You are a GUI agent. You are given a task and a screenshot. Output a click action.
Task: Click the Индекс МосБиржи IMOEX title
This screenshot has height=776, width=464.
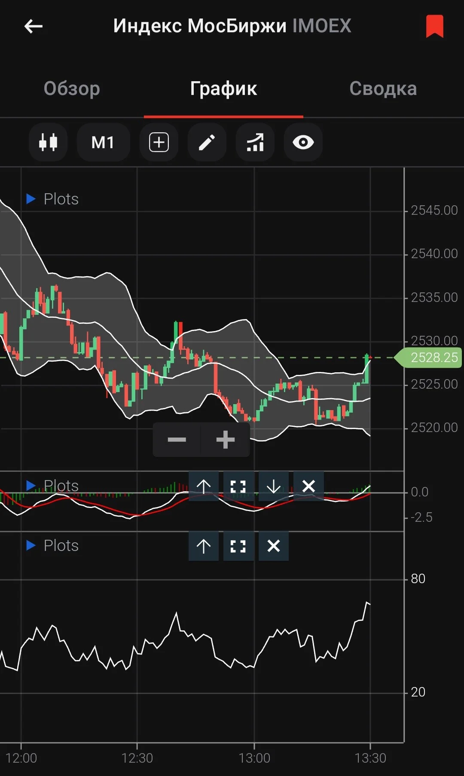[232, 26]
